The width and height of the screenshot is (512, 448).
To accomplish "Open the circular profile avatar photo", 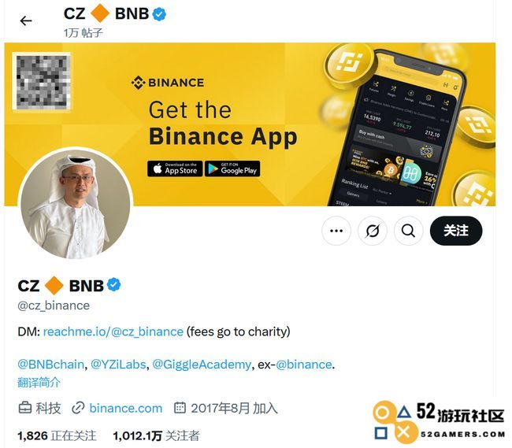I will coord(76,205).
